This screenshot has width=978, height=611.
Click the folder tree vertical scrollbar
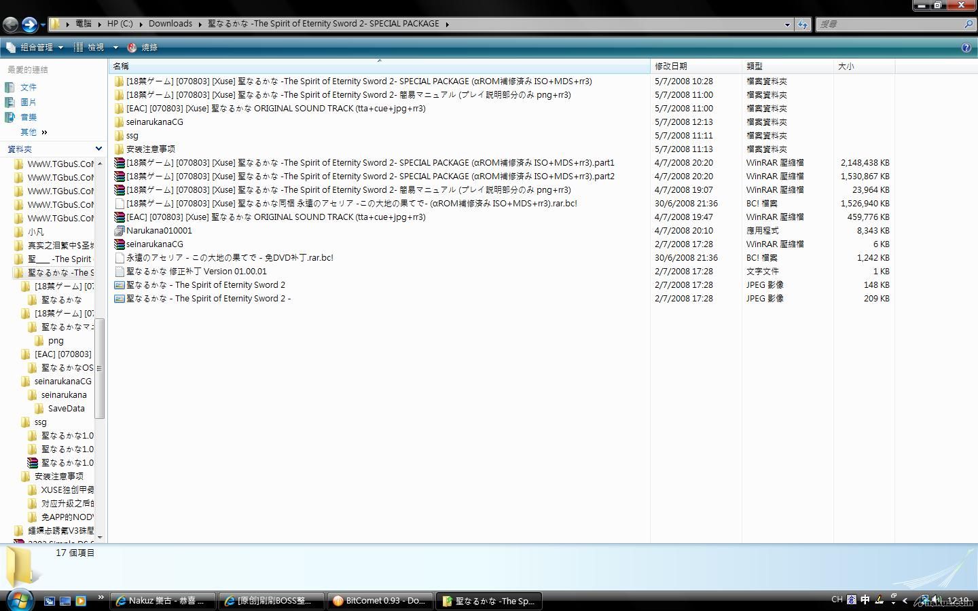[99, 368]
